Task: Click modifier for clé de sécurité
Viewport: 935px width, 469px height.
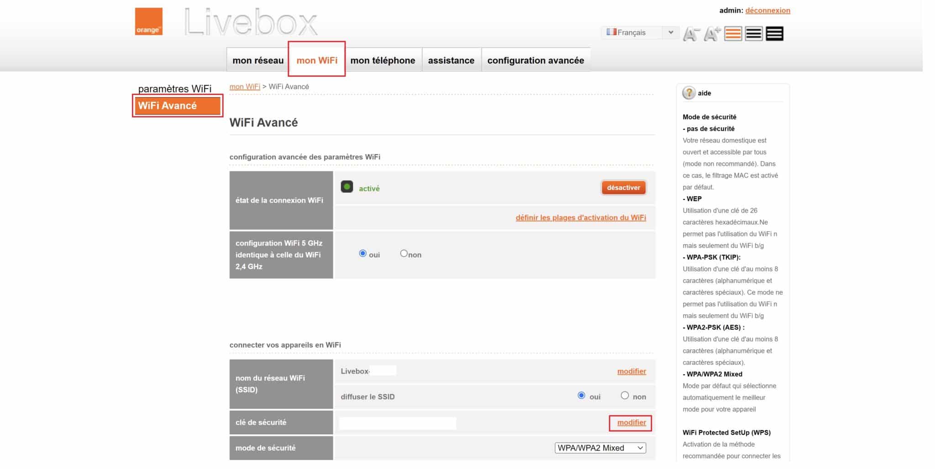Action: [x=631, y=422]
